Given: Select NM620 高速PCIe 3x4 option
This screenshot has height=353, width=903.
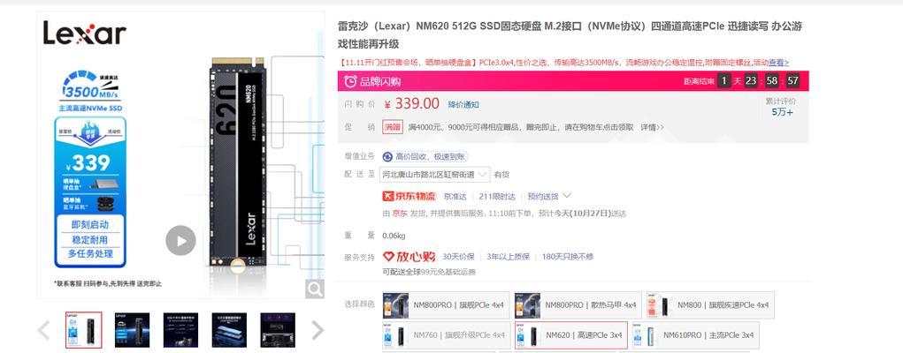Looking at the screenshot, I should pyautogui.click(x=571, y=335).
